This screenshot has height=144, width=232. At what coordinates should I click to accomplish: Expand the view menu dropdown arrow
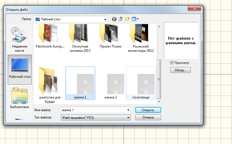[x=138, y=19]
